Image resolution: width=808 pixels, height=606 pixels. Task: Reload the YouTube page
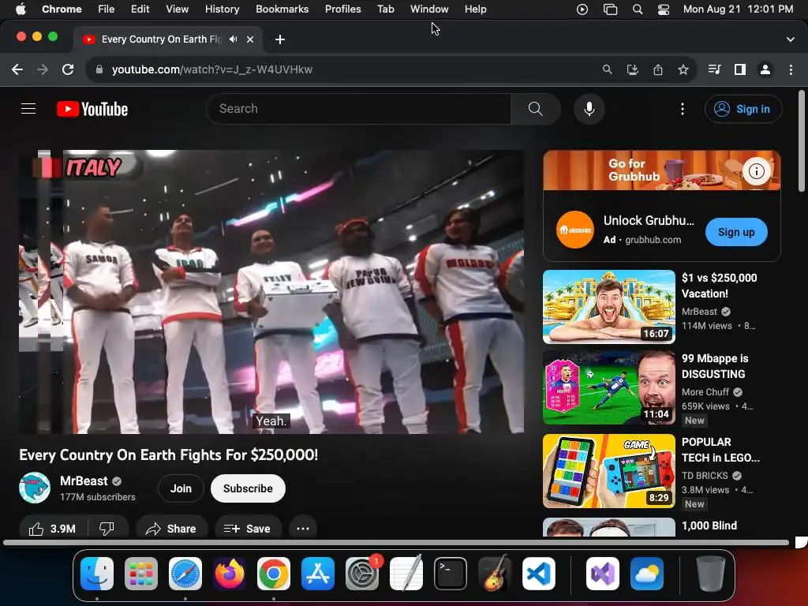(68, 69)
